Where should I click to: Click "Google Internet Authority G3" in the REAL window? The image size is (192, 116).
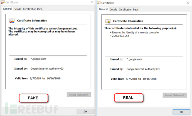click(143, 69)
